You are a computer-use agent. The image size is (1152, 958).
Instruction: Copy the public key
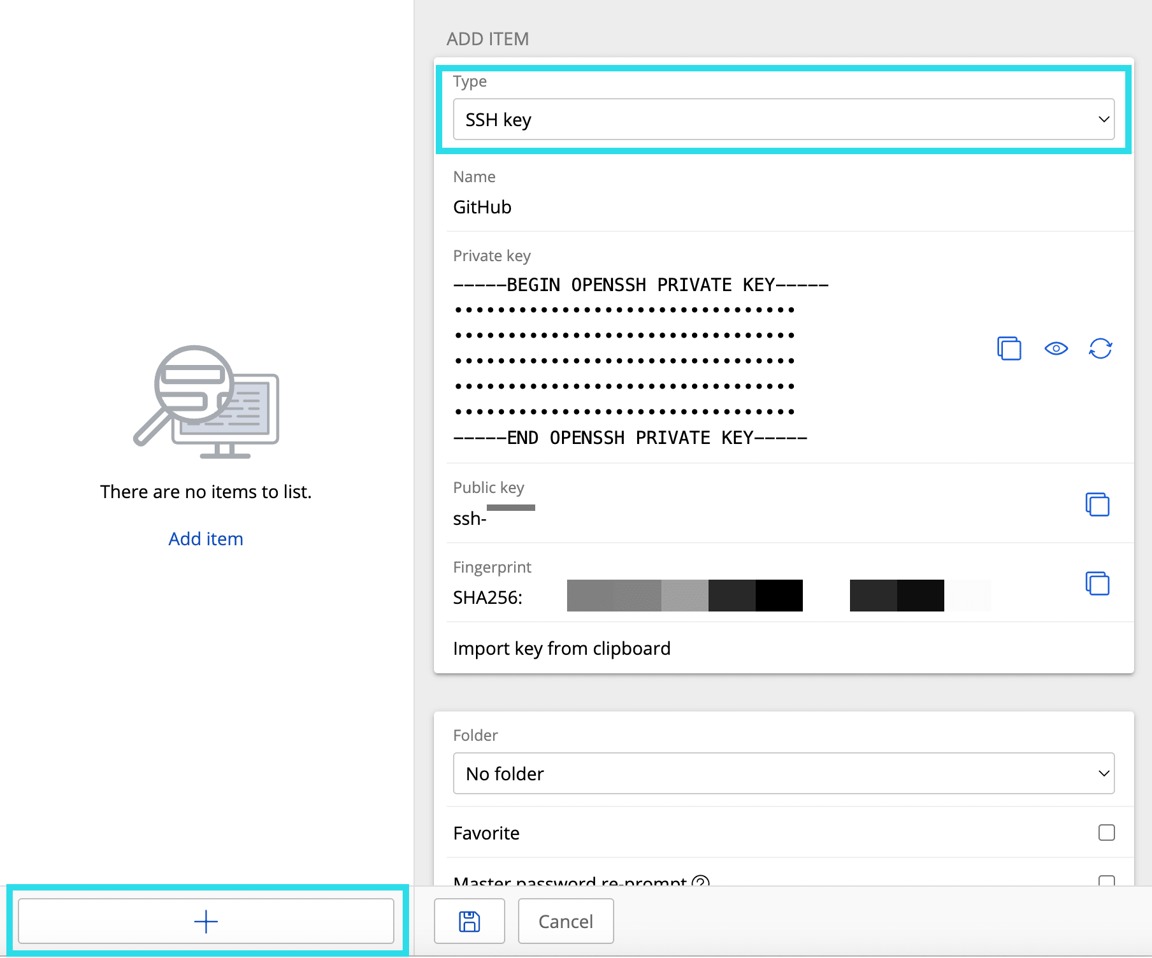[x=1097, y=503]
